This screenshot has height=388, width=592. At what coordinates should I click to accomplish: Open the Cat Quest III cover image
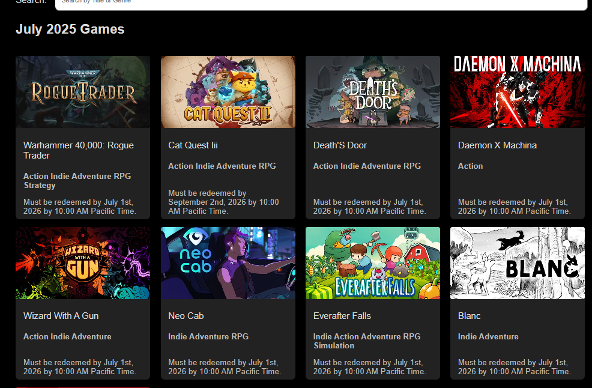[x=228, y=92]
